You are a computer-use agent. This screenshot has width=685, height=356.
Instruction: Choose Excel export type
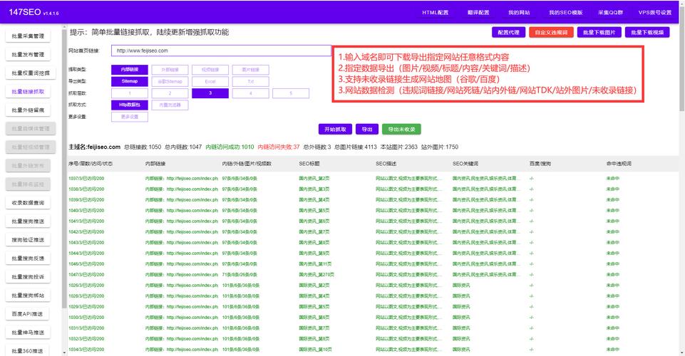pyautogui.click(x=210, y=82)
